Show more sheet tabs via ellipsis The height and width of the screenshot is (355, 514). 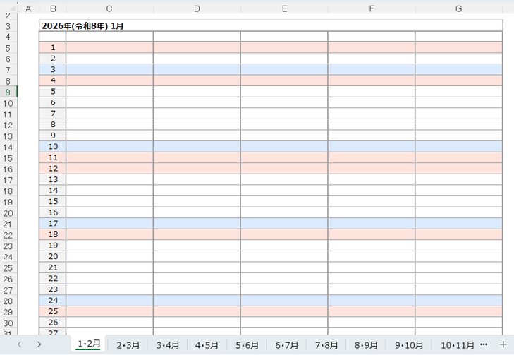[x=484, y=344]
